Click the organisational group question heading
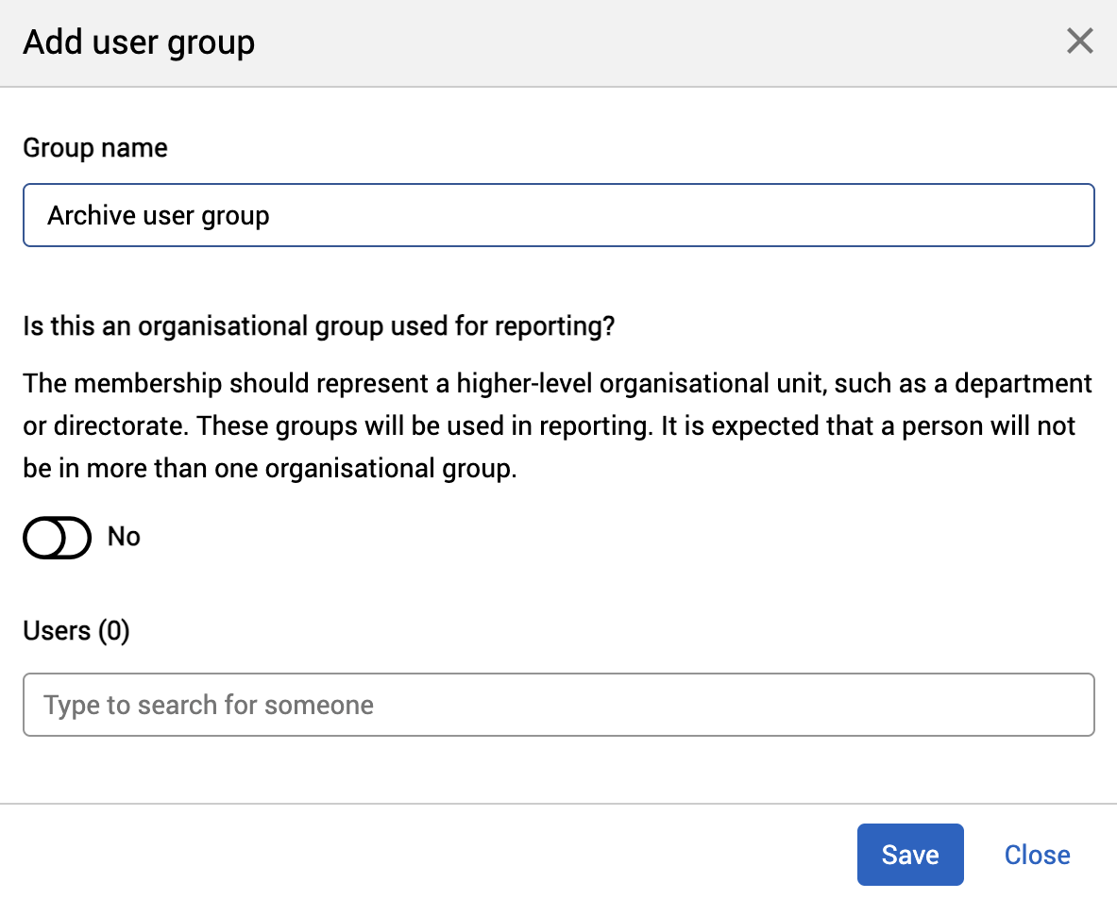Image resolution: width=1117 pixels, height=899 pixels. tap(318, 325)
